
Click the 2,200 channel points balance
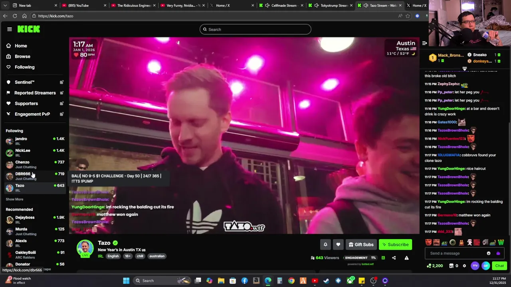[435, 266]
